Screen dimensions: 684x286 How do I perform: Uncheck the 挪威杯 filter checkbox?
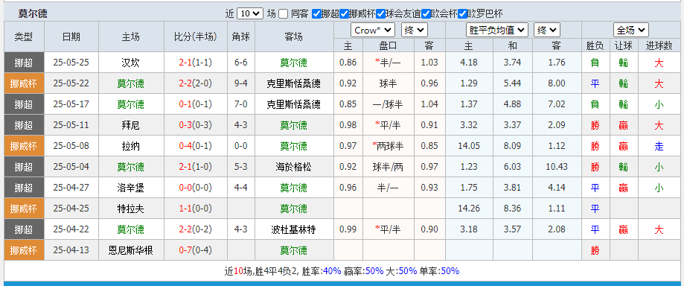344,14
